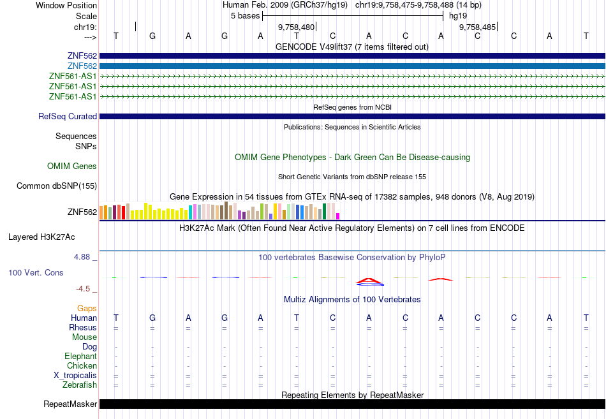Click the Zebrafish species row label
606x419 pixels.
(x=80, y=385)
